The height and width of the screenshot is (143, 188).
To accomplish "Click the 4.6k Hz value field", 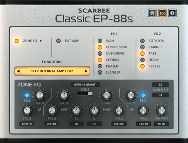I will click(x=143, y=124).
